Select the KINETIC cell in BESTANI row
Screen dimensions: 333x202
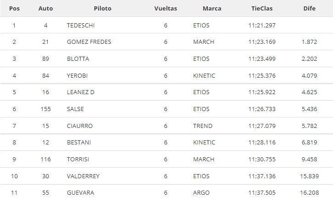click(204, 142)
